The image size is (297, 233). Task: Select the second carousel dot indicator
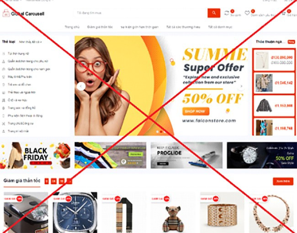(x=161, y=132)
